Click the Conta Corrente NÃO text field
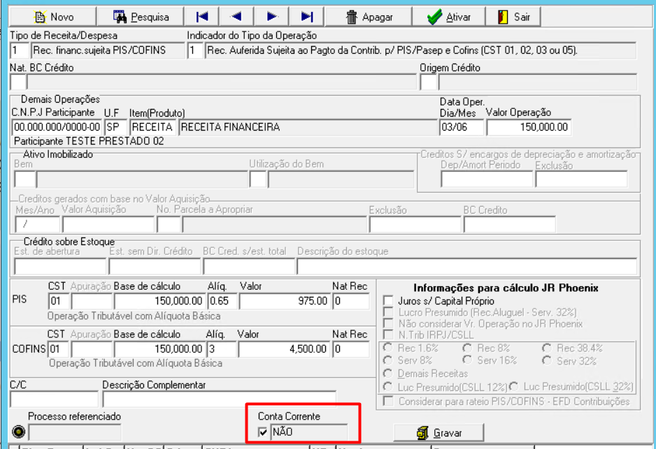Screen dimensions: 656x449 308,432
